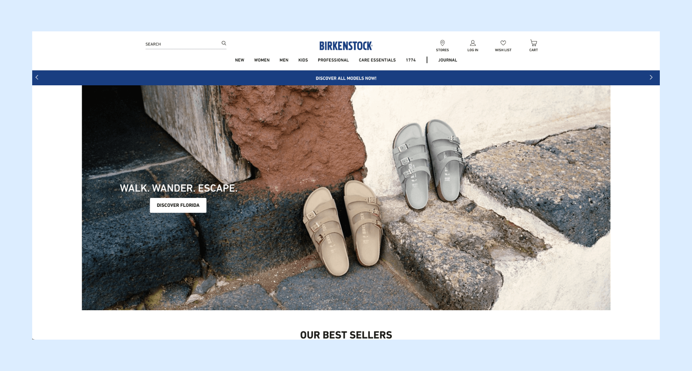This screenshot has width=692, height=371.
Task: Open the shopping Cart icon
Action: click(533, 43)
